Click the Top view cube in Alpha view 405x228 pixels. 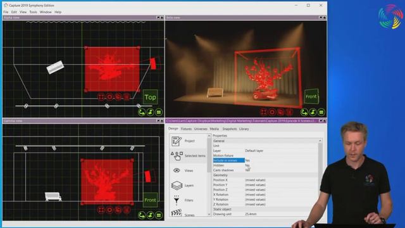(x=150, y=97)
